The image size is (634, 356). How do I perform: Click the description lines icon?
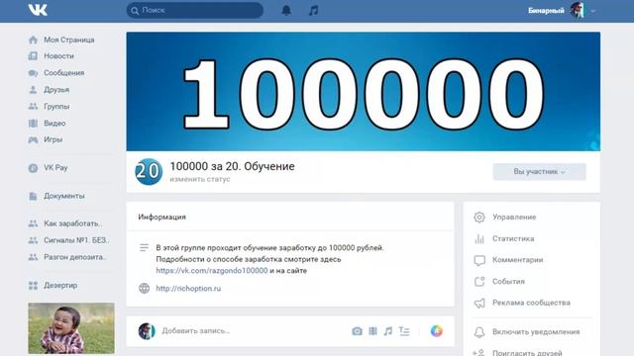[x=144, y=247]
